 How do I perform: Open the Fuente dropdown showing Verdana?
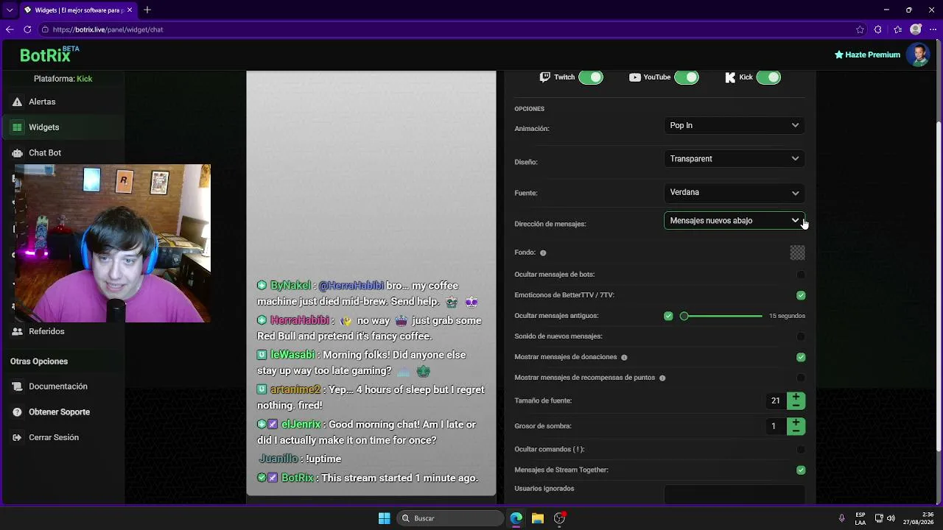click(735, 192)
